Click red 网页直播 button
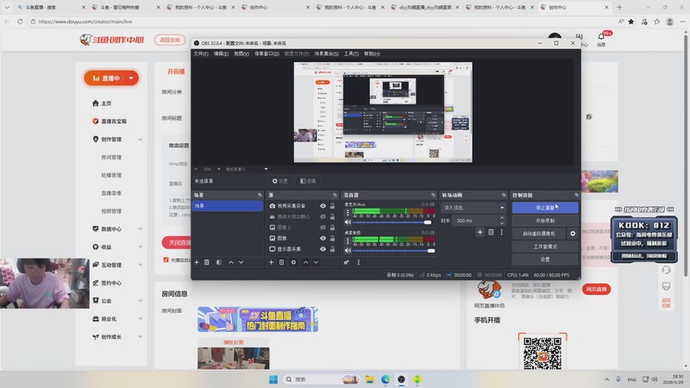This screenshot has height=388, width=690. [x=596, y=289]
